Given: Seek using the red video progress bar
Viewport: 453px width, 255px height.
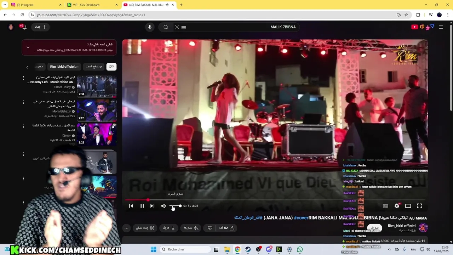Looking at the screenshot, I should [x=275, y=200].
